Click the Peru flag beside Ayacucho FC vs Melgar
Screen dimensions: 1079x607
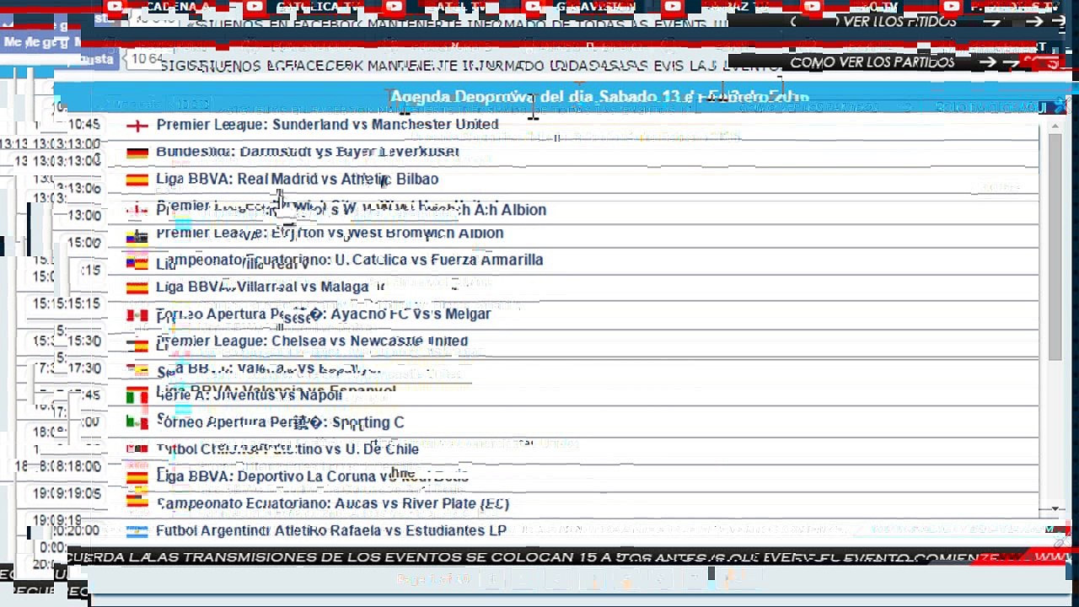click(137, 314)
